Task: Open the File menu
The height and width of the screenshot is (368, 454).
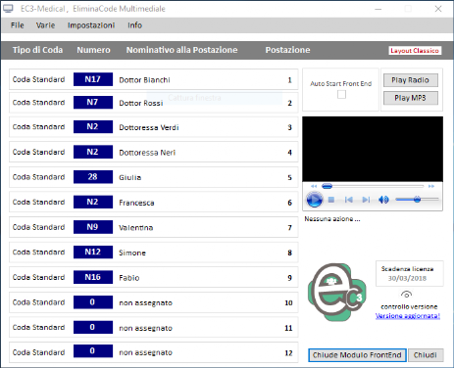Action: pos(18,25)
